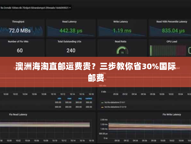Open the fio-2vmdk test run dropdown

36,8
